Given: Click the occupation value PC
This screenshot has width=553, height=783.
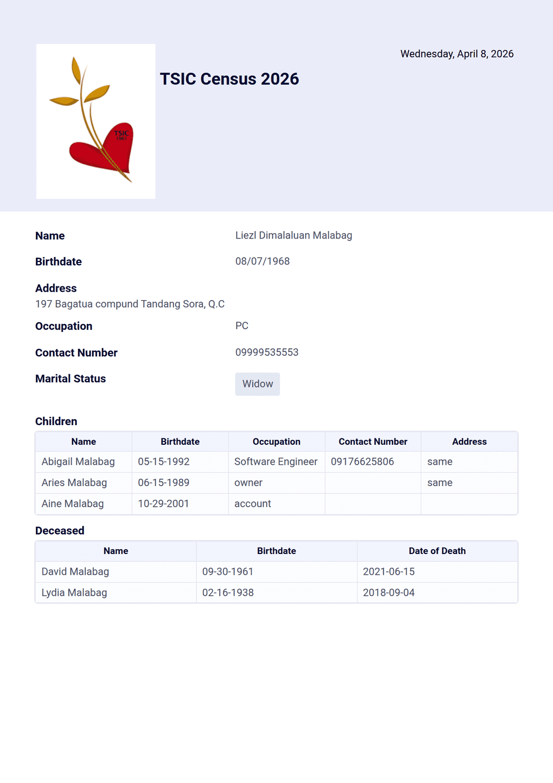Looking at the screenshot, I should point(242,325).
